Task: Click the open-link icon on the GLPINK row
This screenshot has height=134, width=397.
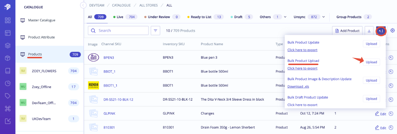Action: pos(391,114)
